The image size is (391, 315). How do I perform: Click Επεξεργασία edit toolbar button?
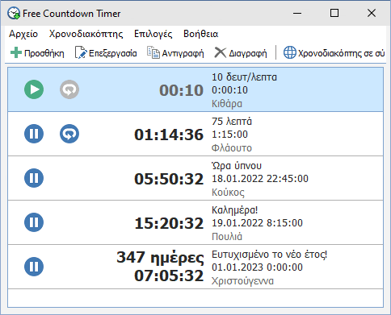pyautogui.click(x=106, y=53)
